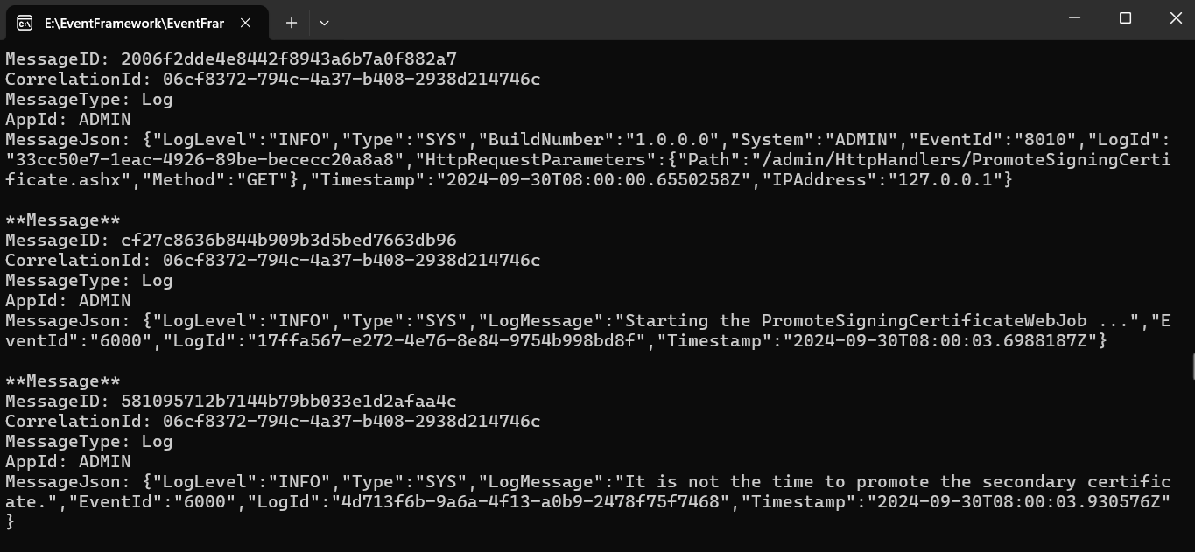This screenshot has width=1195, height=552.
Task: Click the vertical scrollbar thumb
Action: [1191, 366]
